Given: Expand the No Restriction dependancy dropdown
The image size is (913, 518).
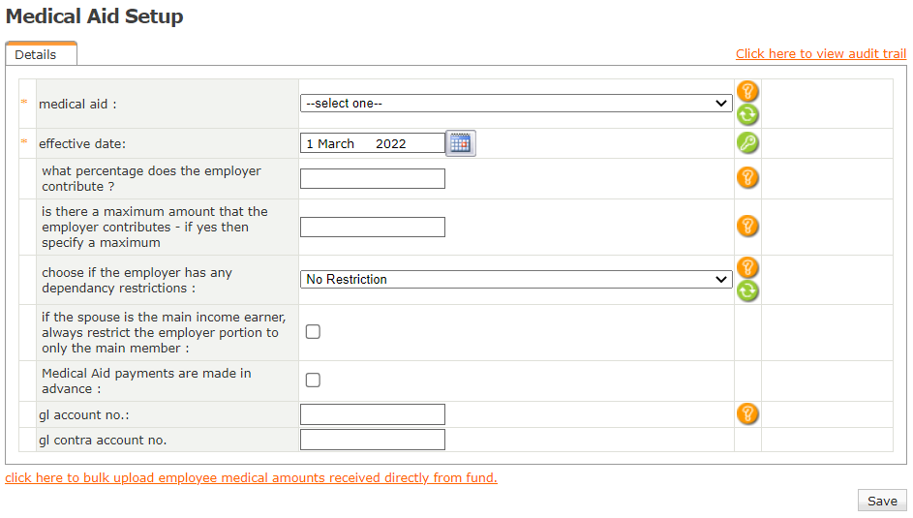Looking at the screenshot, I should coord(516,280).
